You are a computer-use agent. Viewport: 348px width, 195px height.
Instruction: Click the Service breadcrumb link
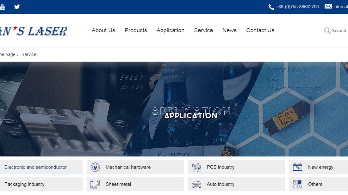point(29,54)
